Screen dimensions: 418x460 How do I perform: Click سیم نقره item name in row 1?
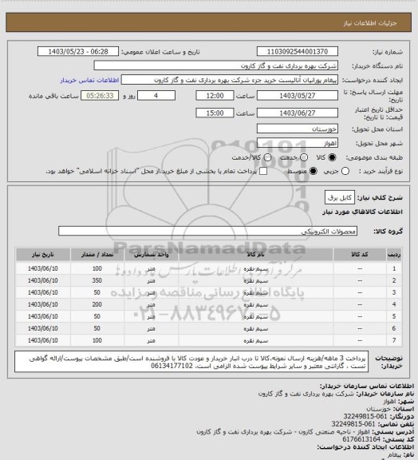255,268
